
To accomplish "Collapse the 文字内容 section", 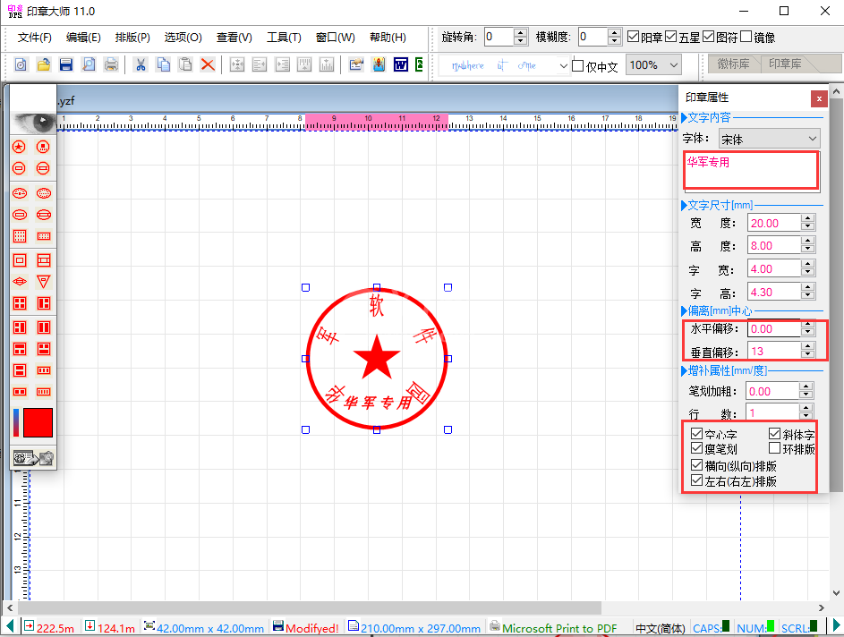I will point(684,117).
